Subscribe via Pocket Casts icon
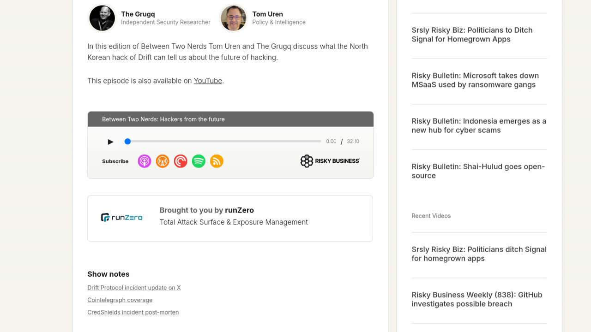The image size is (591, 332). pos(181,161)
